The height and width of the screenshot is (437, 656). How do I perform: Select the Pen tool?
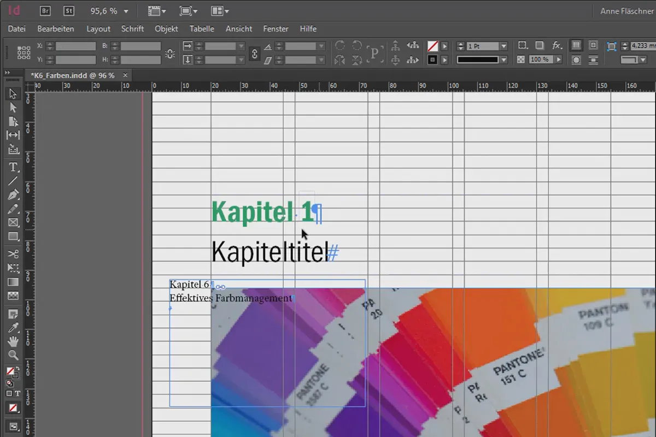[13, 194]
